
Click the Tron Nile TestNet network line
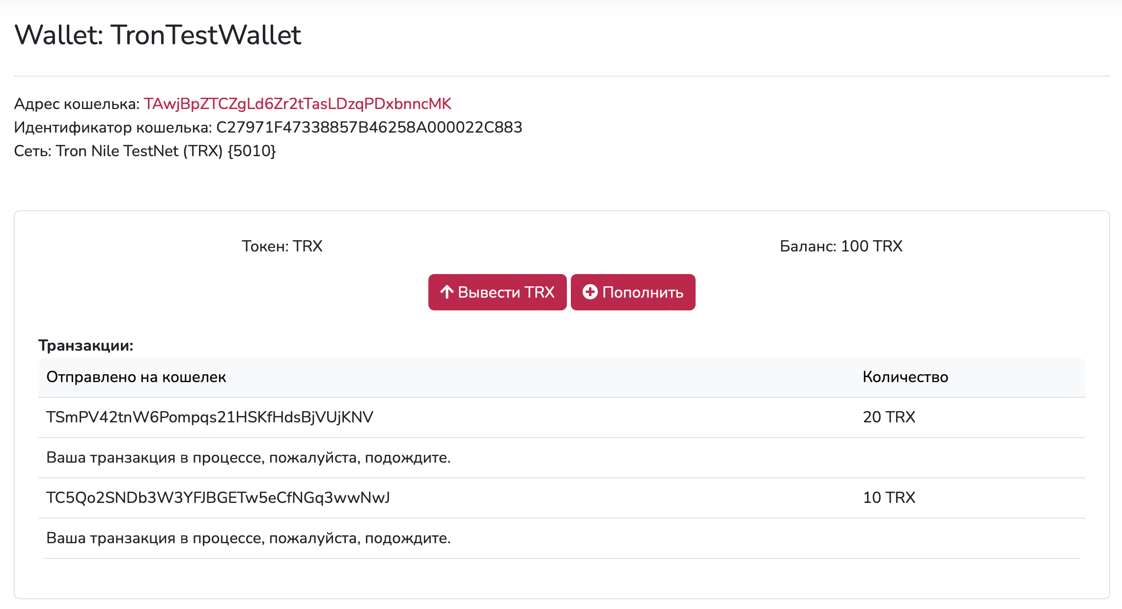tap(145, 151)
